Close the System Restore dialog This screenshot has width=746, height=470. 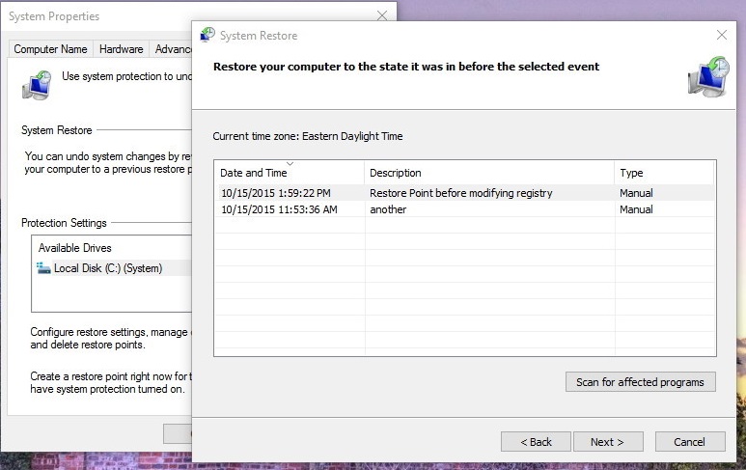pos(721,36)
